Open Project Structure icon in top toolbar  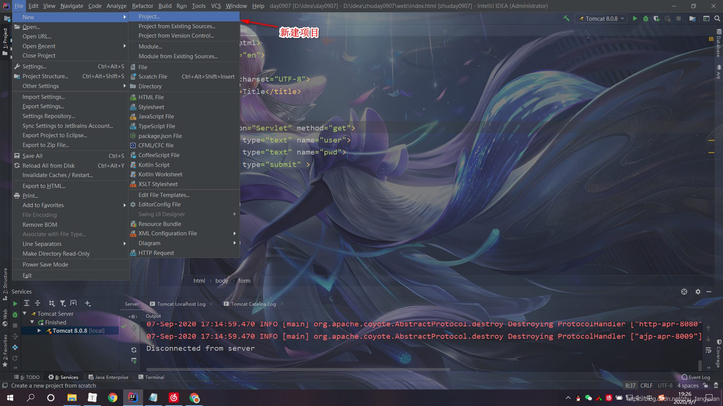coord(692,18)
